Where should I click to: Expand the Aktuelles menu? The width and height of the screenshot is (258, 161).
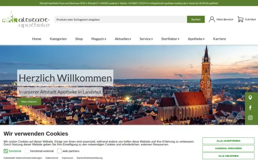tap(123, 39)
